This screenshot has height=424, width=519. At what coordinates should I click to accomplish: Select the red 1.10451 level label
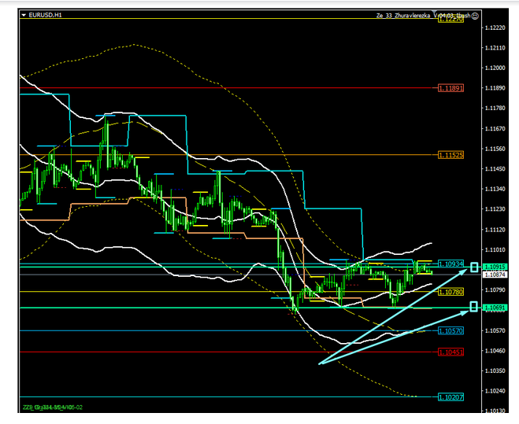pyautogui.click(x=450, y=352)
